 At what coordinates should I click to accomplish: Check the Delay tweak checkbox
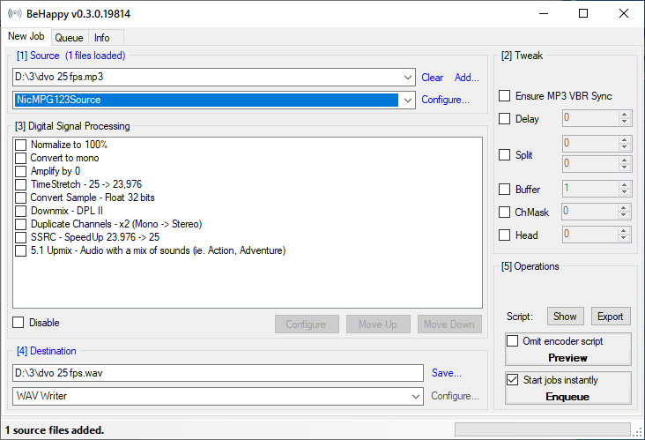click(x=504, y=118)
